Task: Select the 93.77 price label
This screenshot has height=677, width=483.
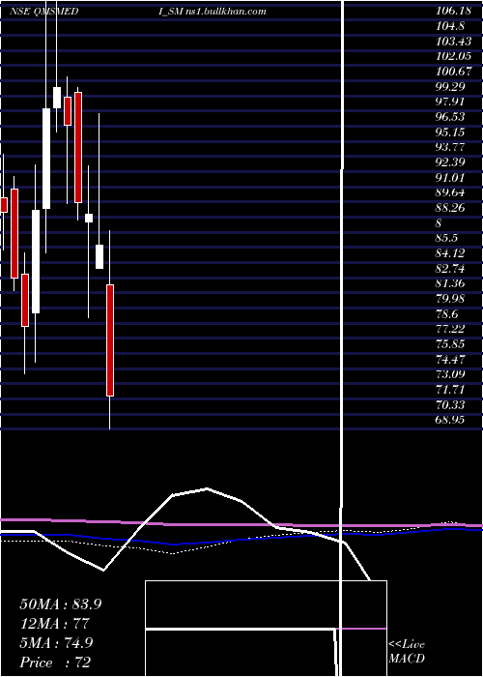Action: pyautogui.click(x=450, y=147)
